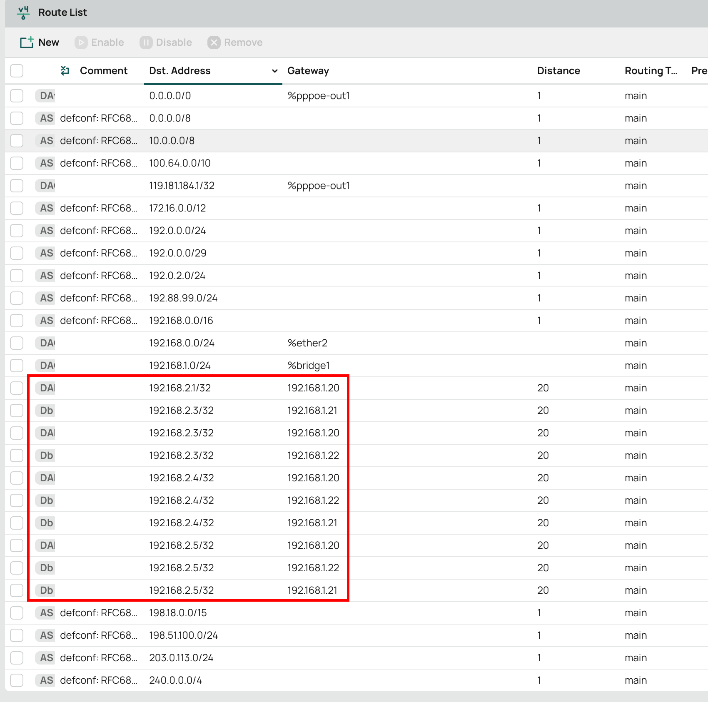Click the DA flag of 192.168.2.4/32 via 192.168.1.20
Image resolution: width=708 pixels, height=702 pixels.
(45, 478)
